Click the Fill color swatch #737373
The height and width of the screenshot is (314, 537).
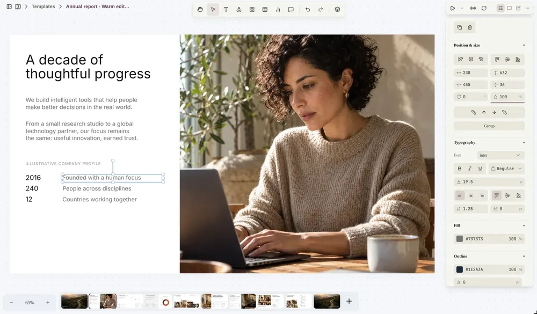(x=460, y=239)
